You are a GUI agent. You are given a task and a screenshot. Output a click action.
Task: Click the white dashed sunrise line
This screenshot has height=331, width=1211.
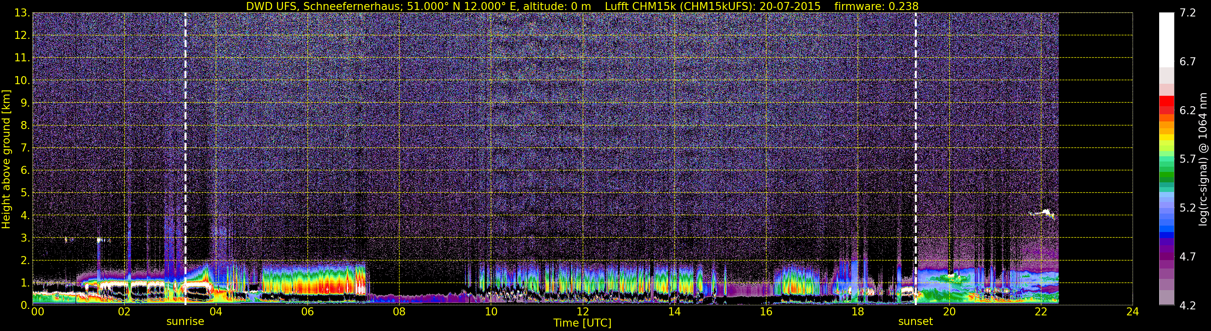coord(185,159)
